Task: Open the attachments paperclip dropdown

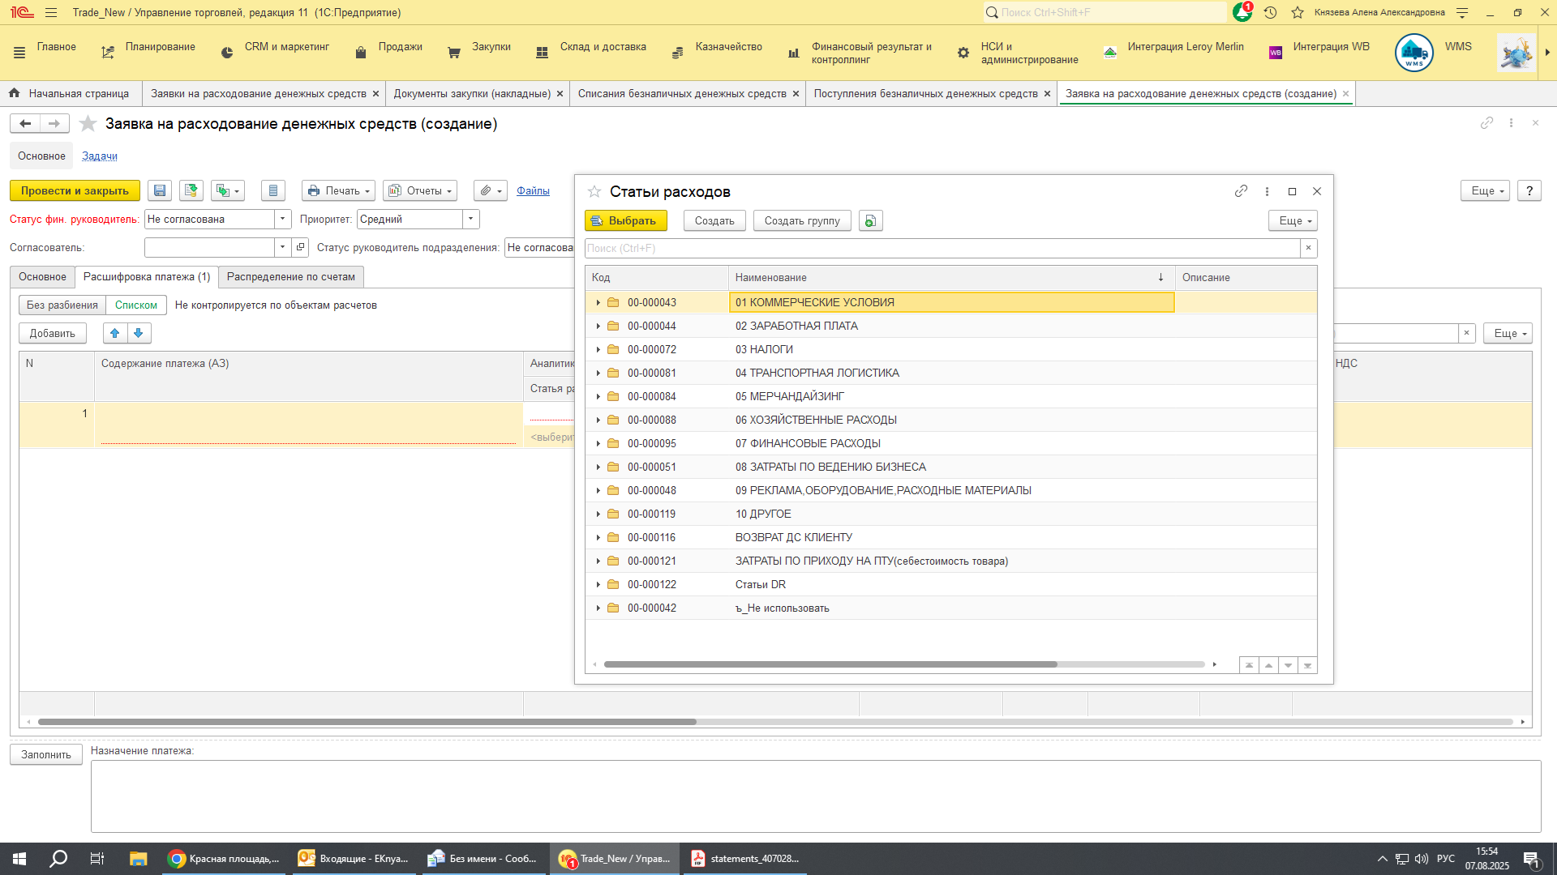Action: pyautogui.click(x=491, y=190)
